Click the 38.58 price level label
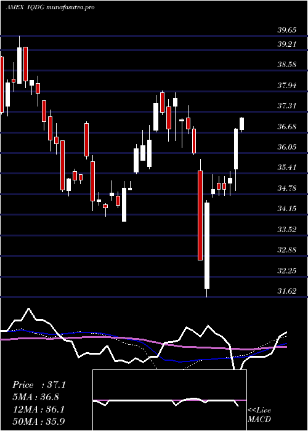 click(x=287, y=65)
